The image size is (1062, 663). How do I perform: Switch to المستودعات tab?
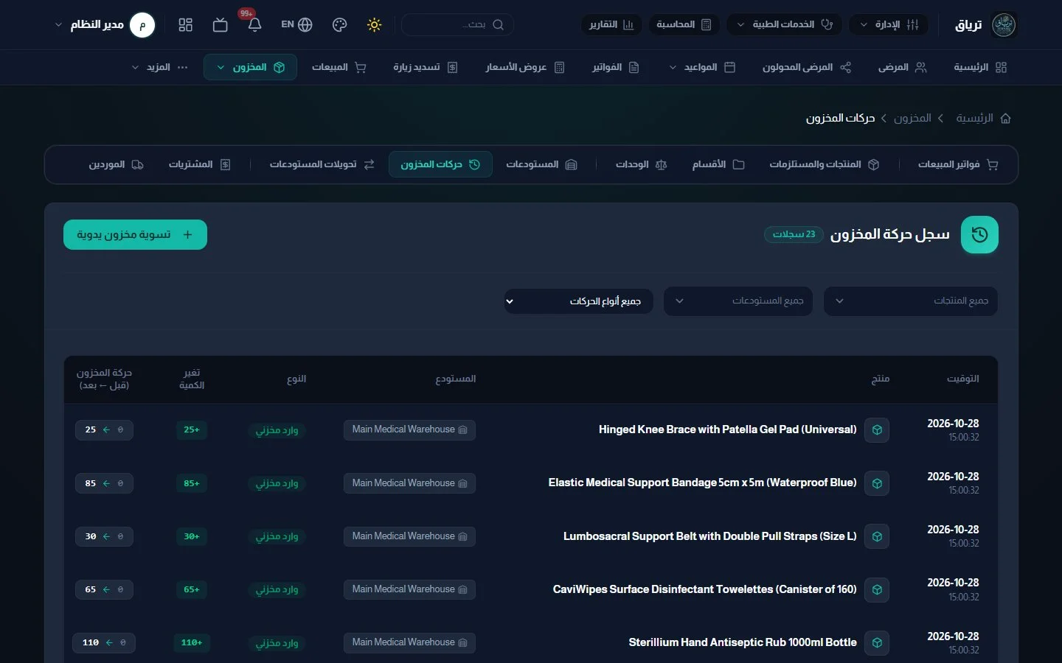click(x=541, y=164)
